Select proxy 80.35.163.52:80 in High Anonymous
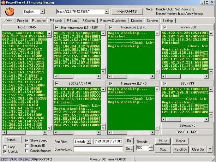The width and height of the screenshot is (216, 162). point(76,33)
